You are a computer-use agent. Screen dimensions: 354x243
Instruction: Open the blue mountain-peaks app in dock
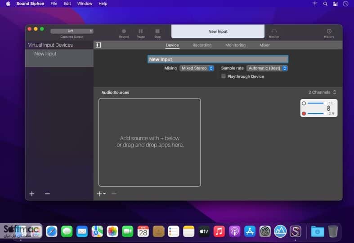pyautogui.click(x=280, y=231)
